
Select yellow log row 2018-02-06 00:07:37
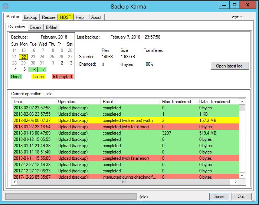coord(126,120)
